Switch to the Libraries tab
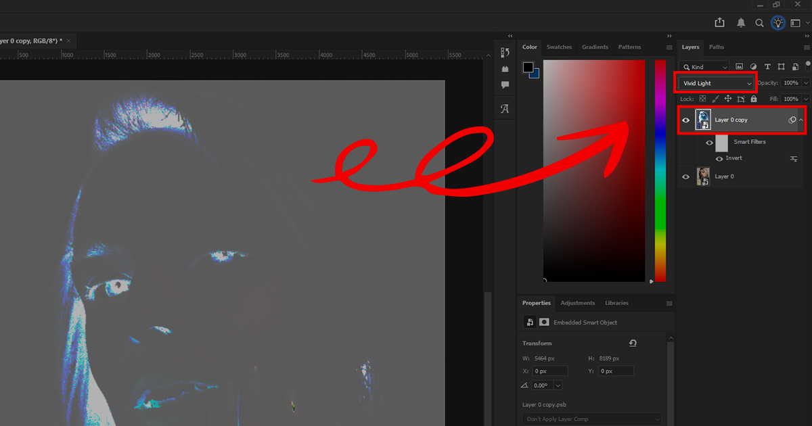This screenshot has height=426, width=812. point(616,303)
